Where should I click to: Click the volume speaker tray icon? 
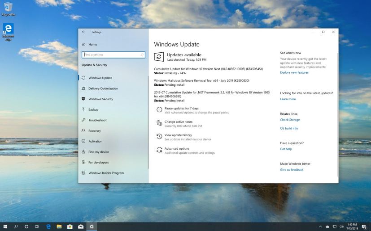[341, 227]
